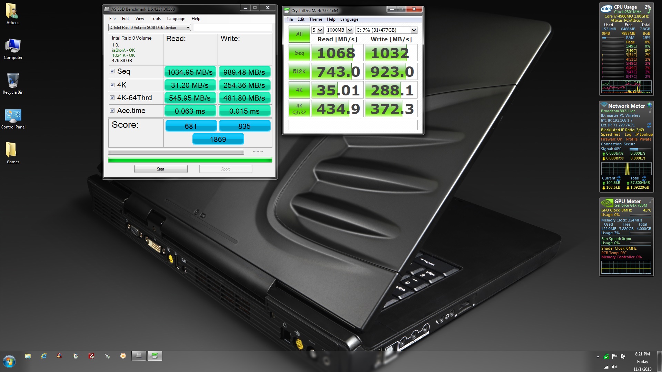Open the Control Panel desktop shortcut
This screenshot has height=372, width=662.
point(13,118)
